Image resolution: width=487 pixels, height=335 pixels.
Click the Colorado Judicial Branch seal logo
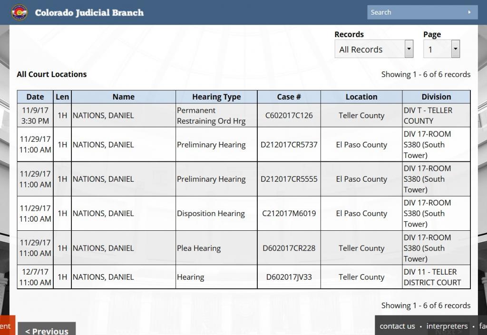click(19, 12)
